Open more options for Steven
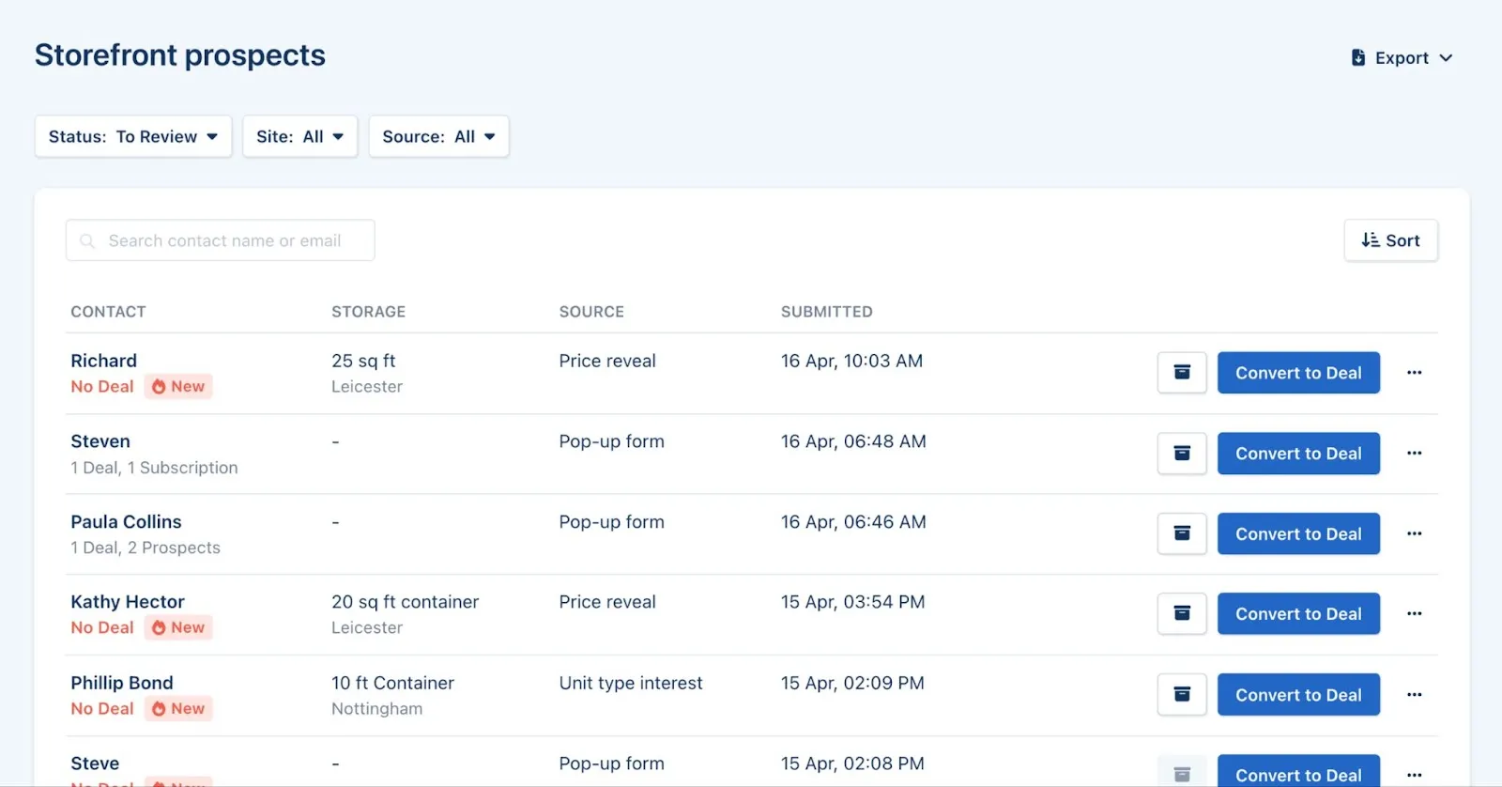The height and width of the screenshot is (787, 1502). [1414, 454]
